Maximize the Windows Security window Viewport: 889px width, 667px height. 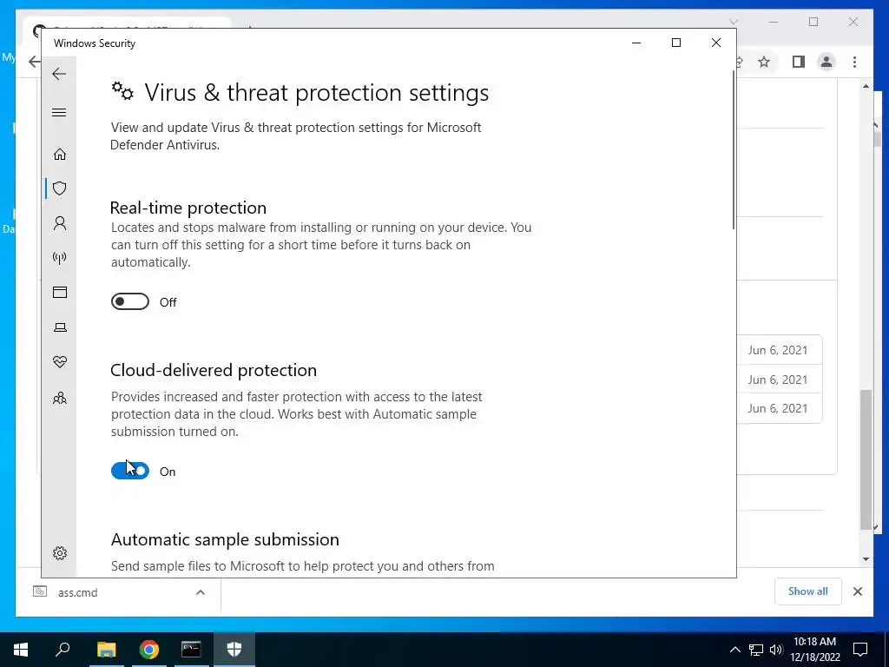point(675,43)
